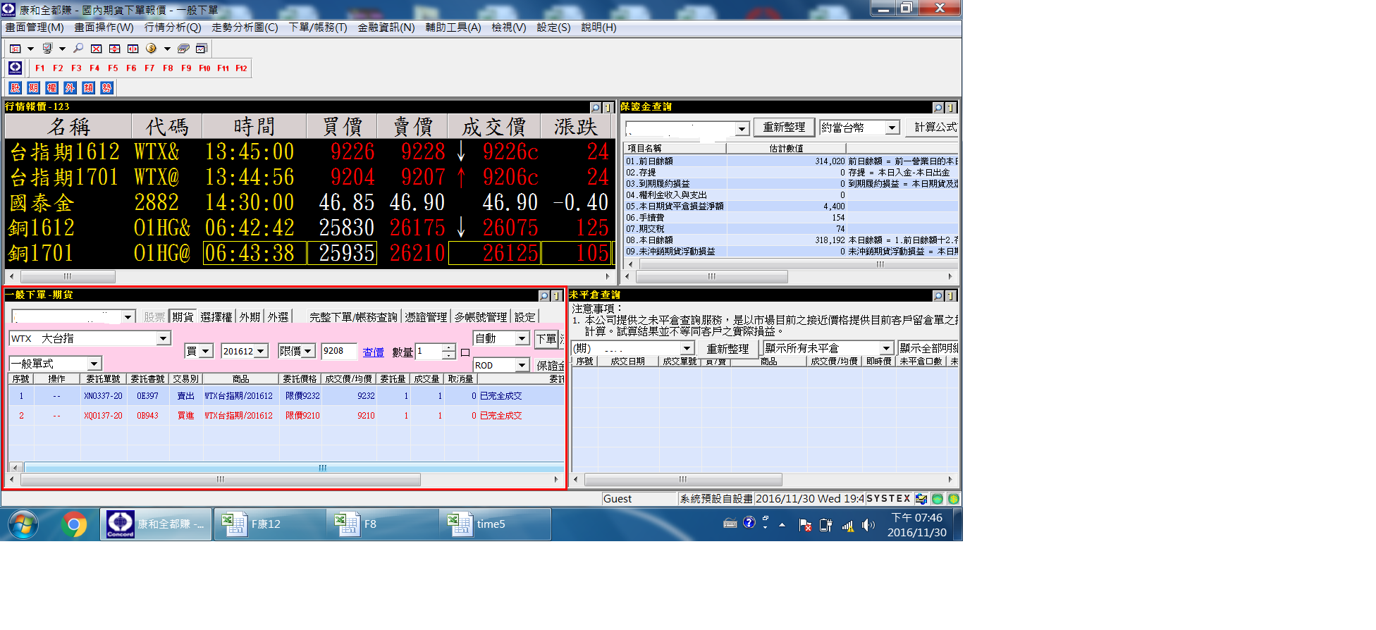The width and height of the screenshot is (1376, 630).
Task: Click the F8 shortcut button
Action: click(168, 68)
